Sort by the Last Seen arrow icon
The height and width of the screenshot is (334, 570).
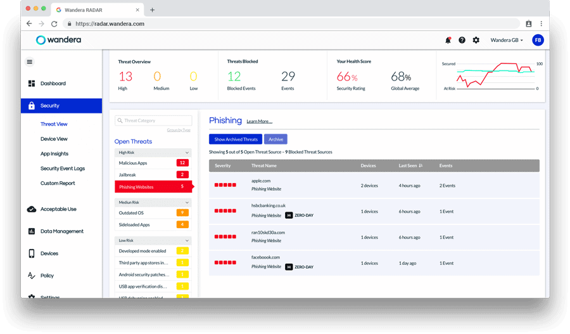(x=421, y=165)
